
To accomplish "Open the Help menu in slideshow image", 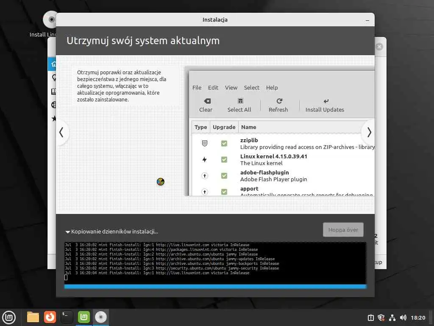I will pos(272,87).
